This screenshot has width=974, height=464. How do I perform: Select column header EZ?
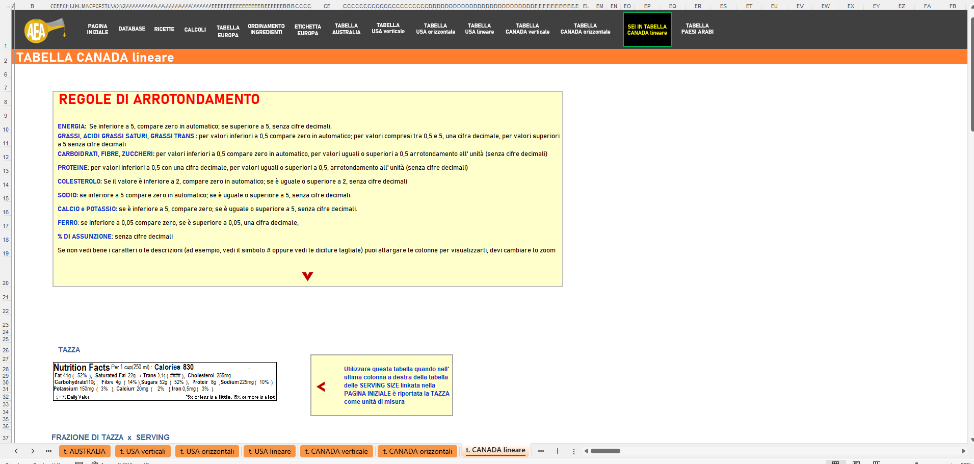pos(902,6)
